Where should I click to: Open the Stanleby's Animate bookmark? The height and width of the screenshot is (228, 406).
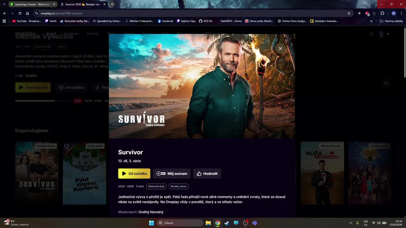pyautogui.click(x=324, y=21)
